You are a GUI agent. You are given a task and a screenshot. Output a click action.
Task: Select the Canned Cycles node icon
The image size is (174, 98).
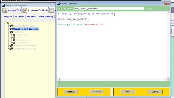(14, 40)
